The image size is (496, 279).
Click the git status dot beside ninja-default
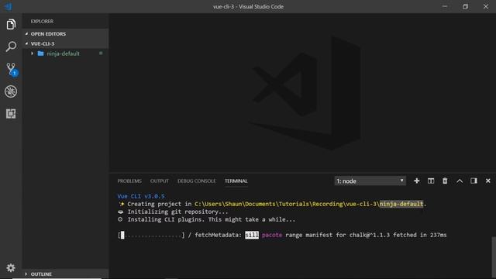(101, 53)
